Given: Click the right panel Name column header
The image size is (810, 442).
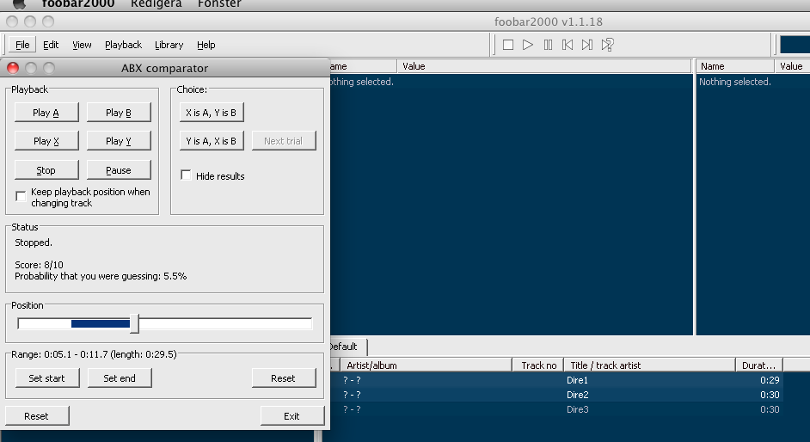Looking at the screenshot, I should click(x=735, y=66).
